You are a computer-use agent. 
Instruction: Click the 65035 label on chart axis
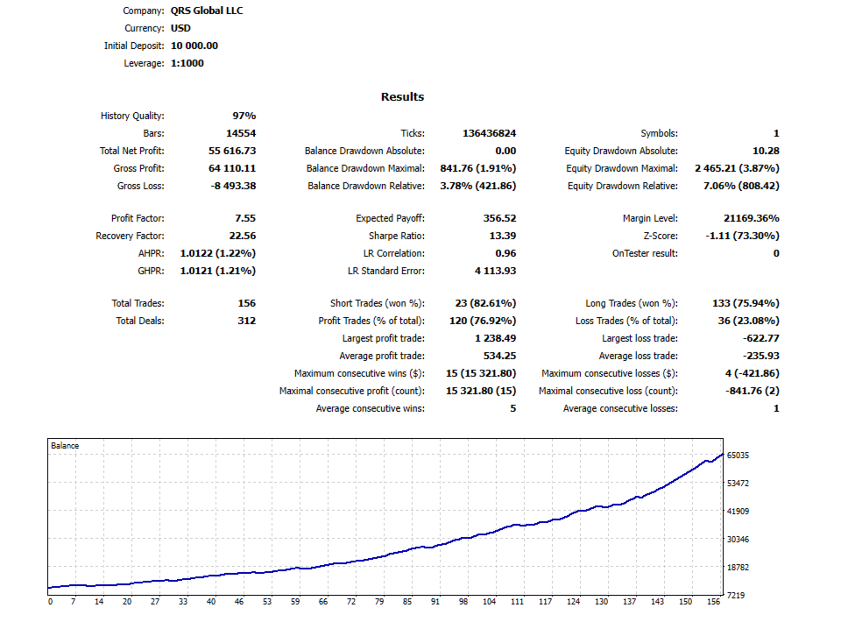[738, 456]
